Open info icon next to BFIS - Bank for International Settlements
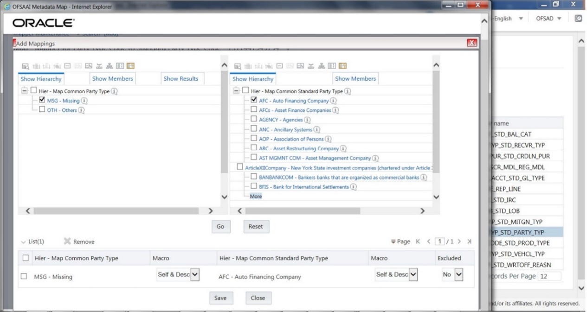The height and width of the screenshot is (312, 587). click(354, 187)
